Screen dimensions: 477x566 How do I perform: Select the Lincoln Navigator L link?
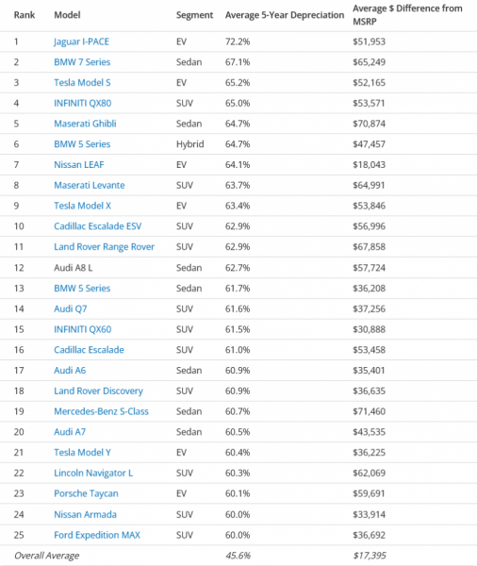tap(93, 474)
